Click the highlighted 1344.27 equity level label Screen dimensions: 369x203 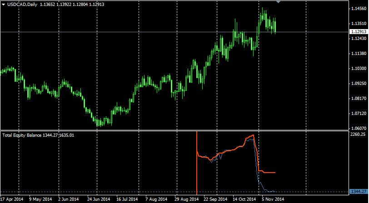pos(358,192)
